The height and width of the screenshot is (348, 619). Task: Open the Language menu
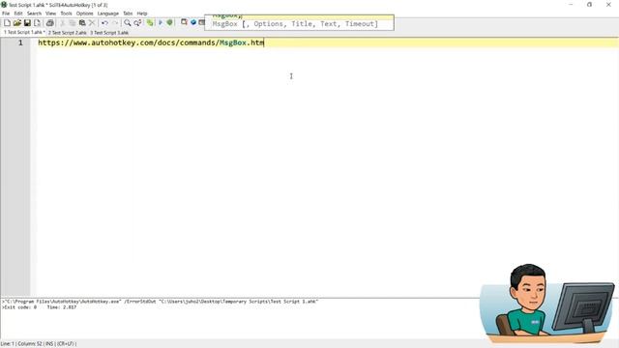point(107,14)
